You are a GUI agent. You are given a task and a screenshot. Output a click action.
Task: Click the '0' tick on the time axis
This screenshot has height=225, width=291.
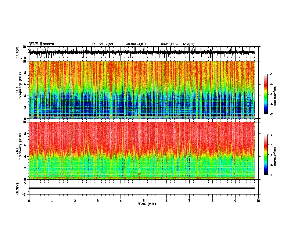coord(29,201)
